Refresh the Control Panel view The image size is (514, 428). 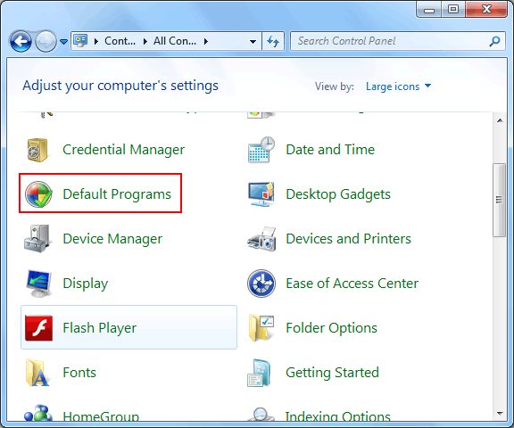tap(273, 41)
